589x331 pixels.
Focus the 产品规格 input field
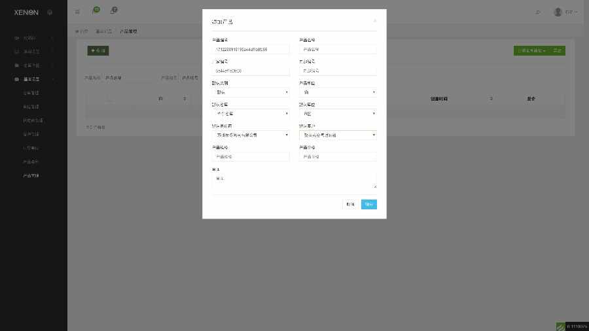[x=251, y=156]
